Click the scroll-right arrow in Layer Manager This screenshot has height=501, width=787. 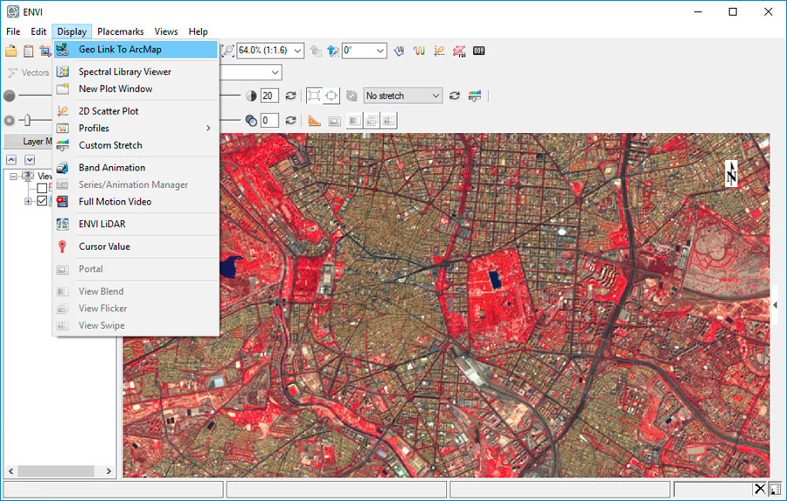[x=108, y=471]
